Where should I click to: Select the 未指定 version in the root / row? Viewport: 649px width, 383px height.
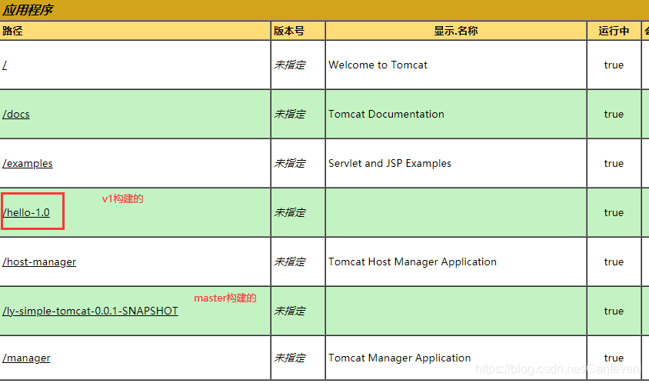click(x=290, y=65)
